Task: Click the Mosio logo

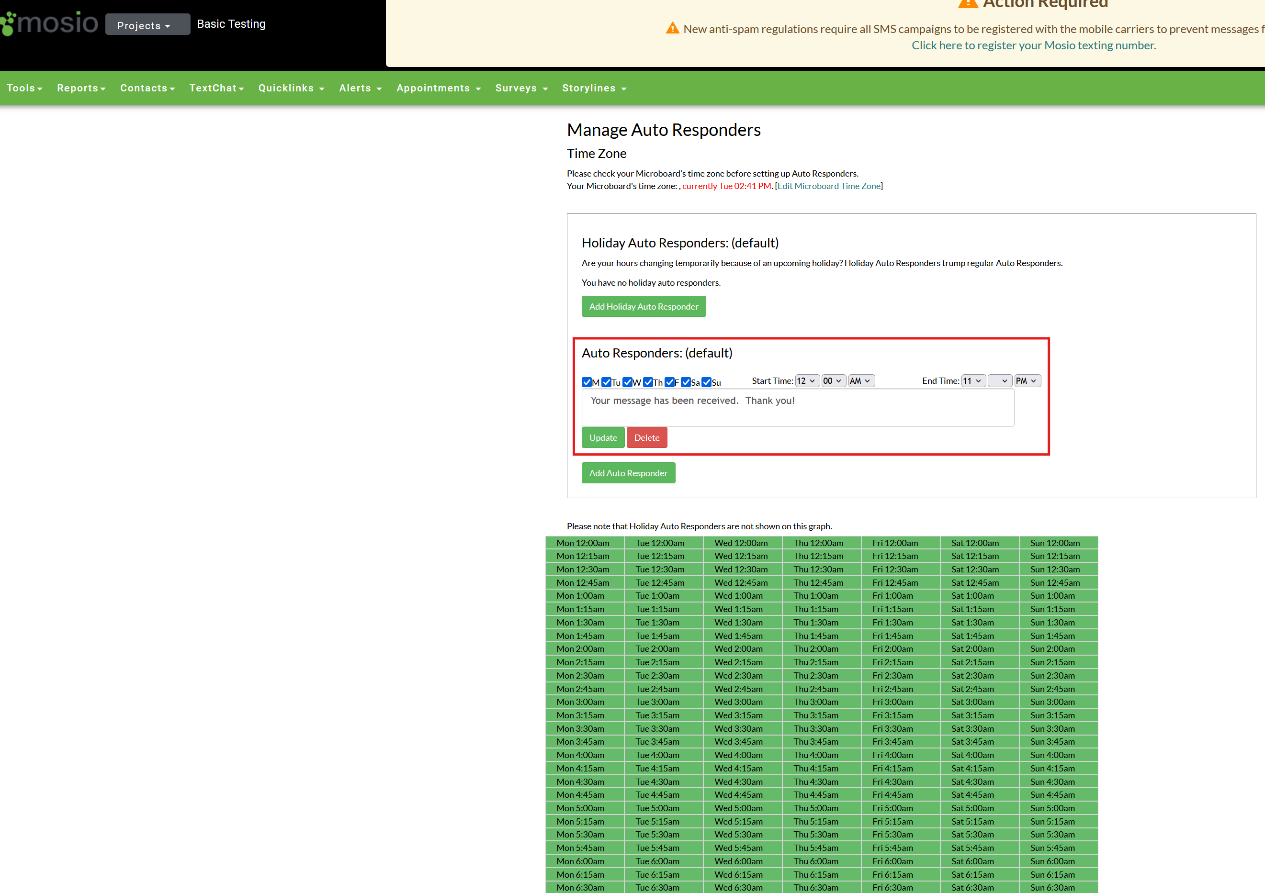Action: tap(49, 23)
